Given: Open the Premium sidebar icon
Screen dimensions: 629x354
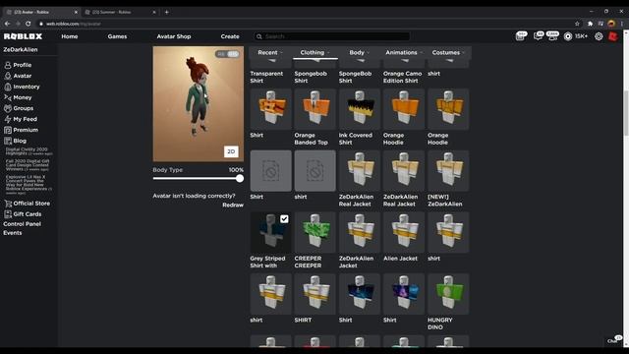Looking at the screenshot, I should 8,130.
